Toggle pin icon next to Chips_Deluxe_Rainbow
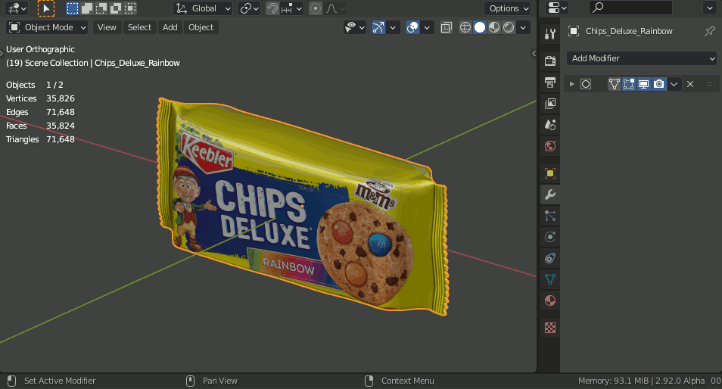The height and width of the screenshot is (389, 722). point(710,31)
